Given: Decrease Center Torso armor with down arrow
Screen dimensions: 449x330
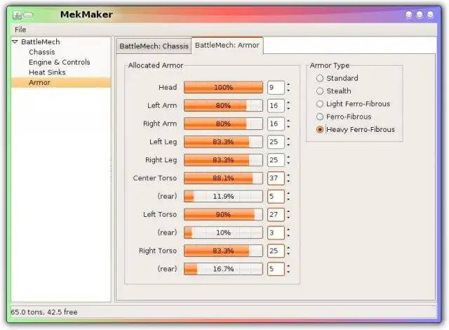Looking at the screenshot, I should [288, 181].
